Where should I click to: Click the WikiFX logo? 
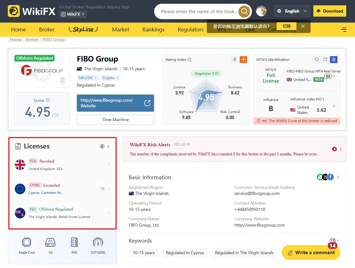[31, 11]
